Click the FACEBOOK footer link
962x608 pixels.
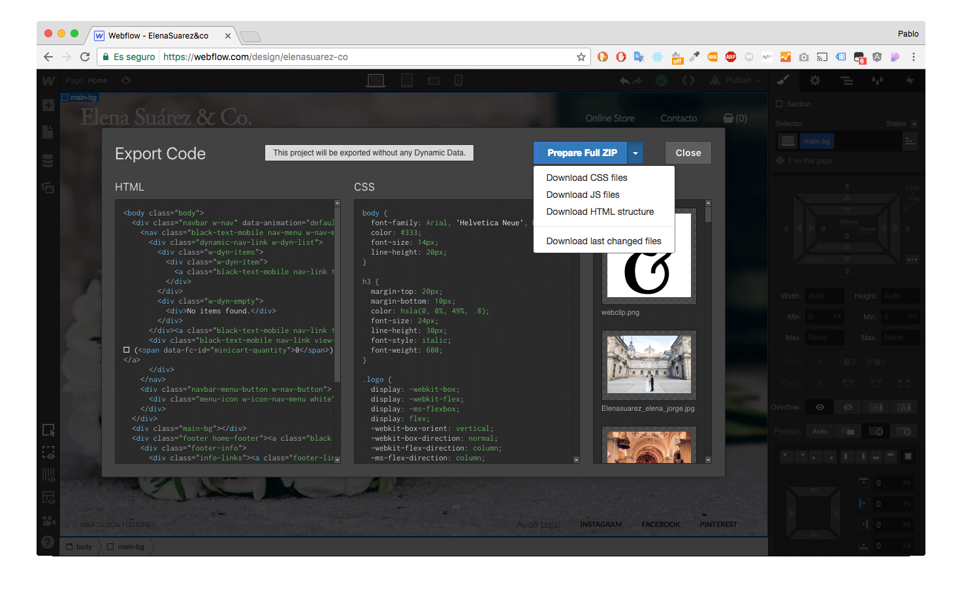pyautogui.click(x=661, y=524)
